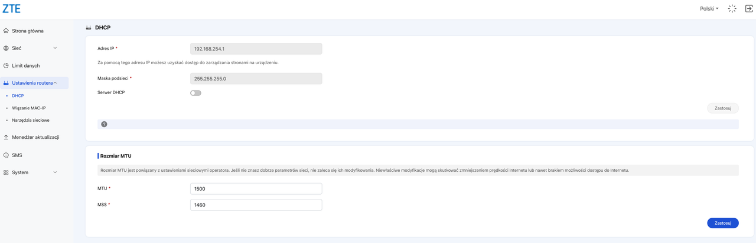Click the Serwer DHCP label
The height and width of the screenshot is (243, 756).
pos(111,92)
